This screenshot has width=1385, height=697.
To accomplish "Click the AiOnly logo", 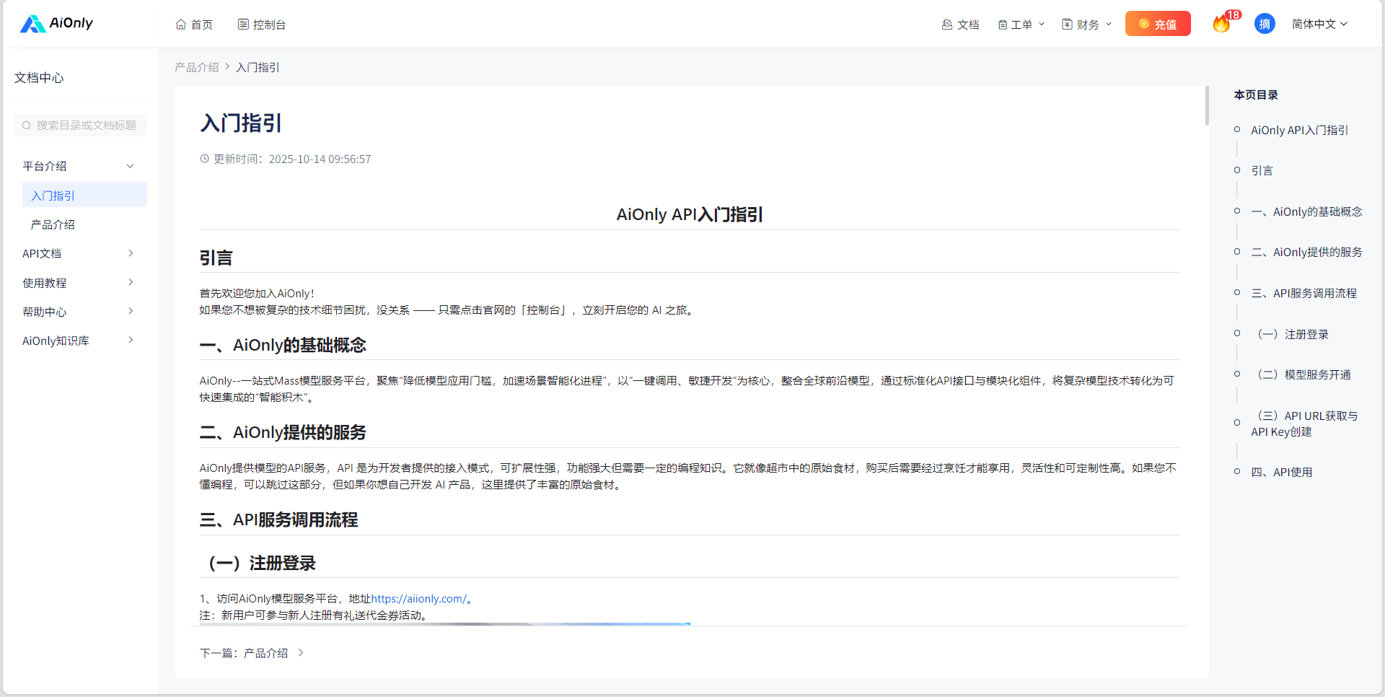I will point(56,24).
